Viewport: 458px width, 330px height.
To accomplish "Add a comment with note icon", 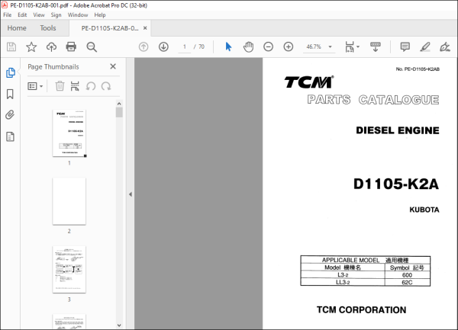I will (405, 46).
